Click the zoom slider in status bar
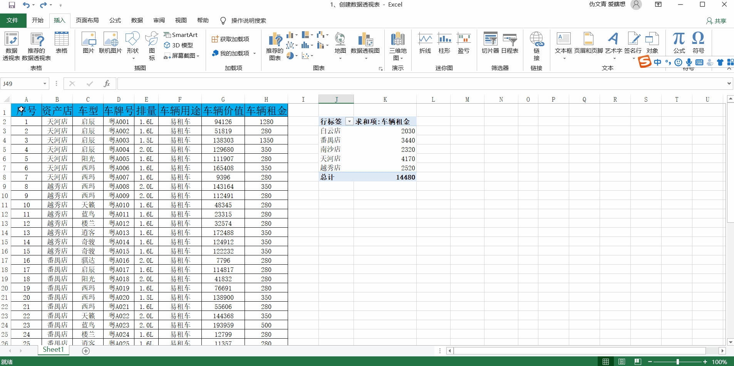This screenshot has height=366, width=734. [x=677, y=362]
